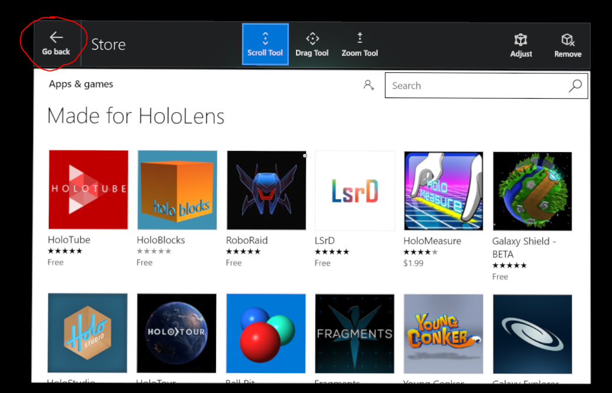The image size is (612, 393).
Task: Click the Store title text
Action: (x=108, y=45)
